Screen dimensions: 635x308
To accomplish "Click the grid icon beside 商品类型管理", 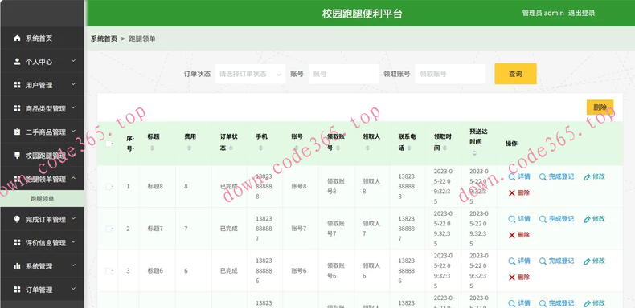I will (17, 109).
